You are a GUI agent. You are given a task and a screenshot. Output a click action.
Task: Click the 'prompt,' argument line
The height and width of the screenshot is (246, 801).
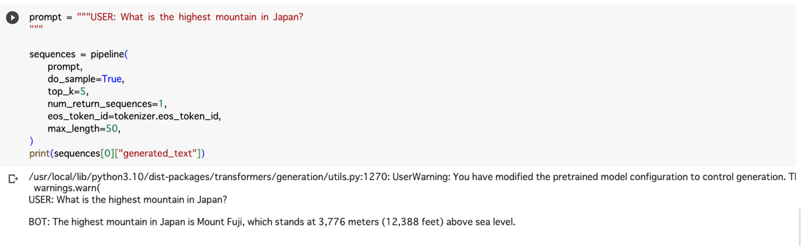pos(65,67)
